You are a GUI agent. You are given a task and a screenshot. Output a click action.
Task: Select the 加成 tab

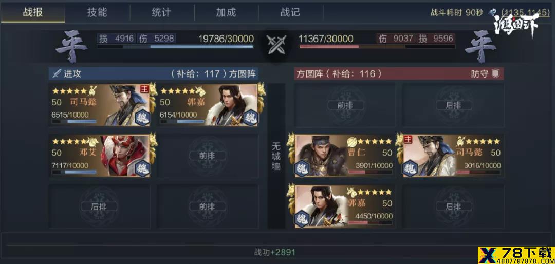pyautogui.click(x=226, y=12)
